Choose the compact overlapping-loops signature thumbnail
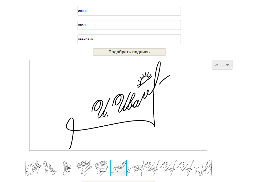 pos(67,168)
